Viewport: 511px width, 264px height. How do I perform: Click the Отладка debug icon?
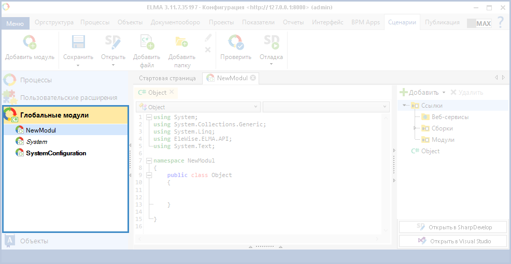[x=271, y=42]
